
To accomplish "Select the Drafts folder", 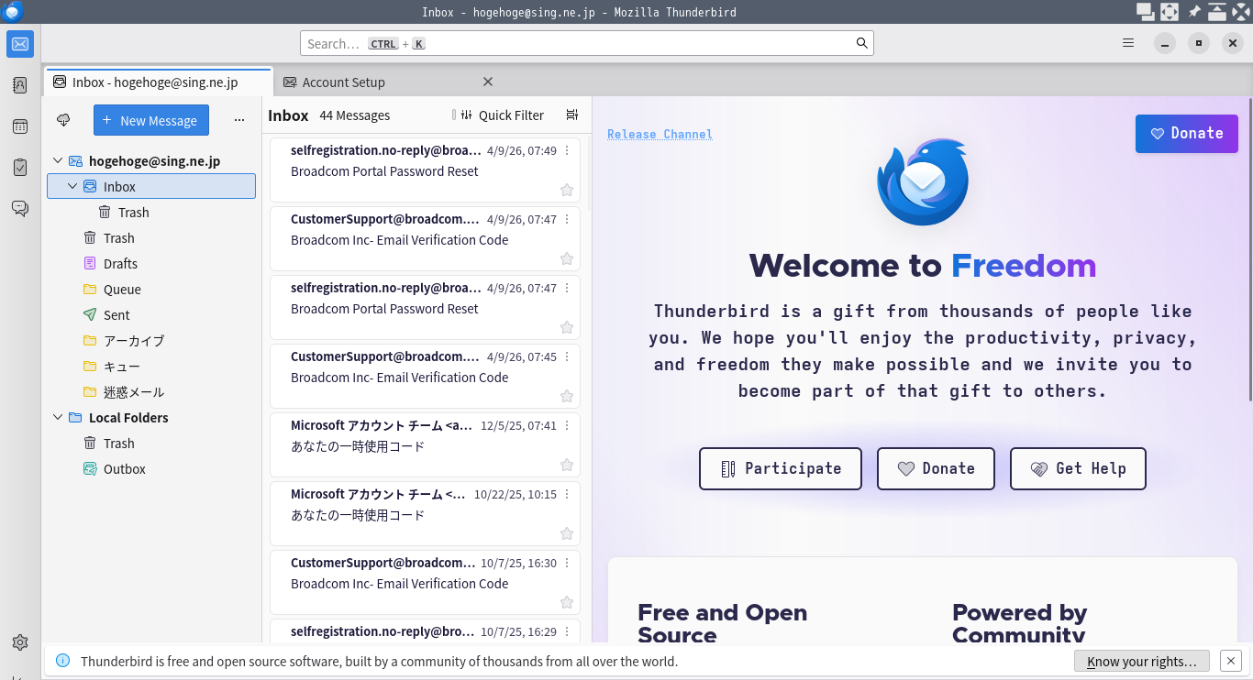I will click(x=120, y=264).
